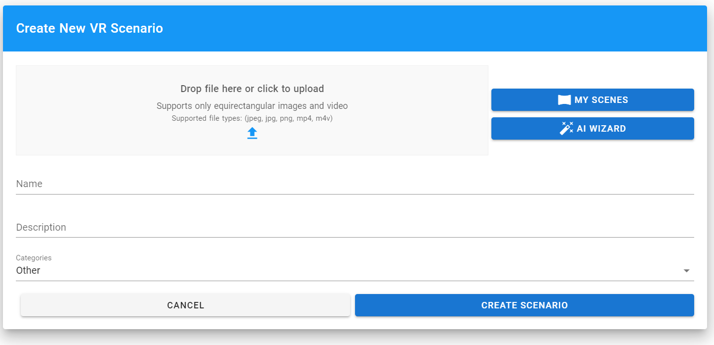Click the Categories field label

coord(34,258)
